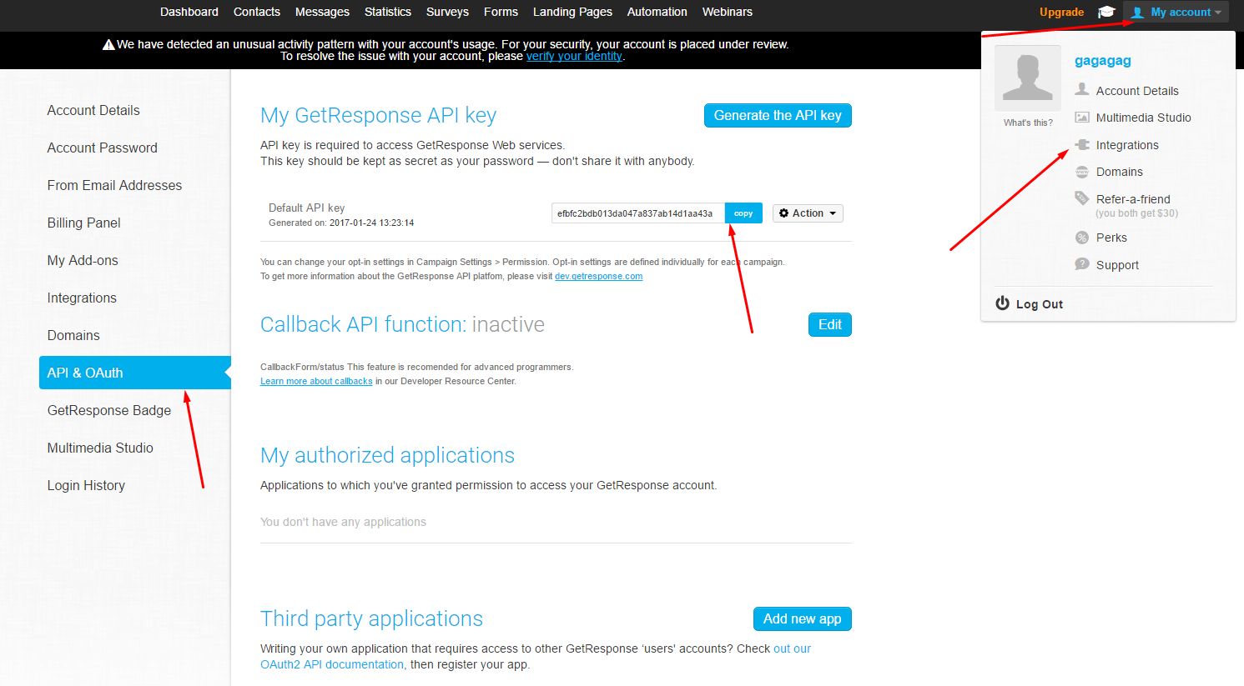Click the Perks percent icon
This screenshot has width=1244, height=686.
click(1082, 238)
